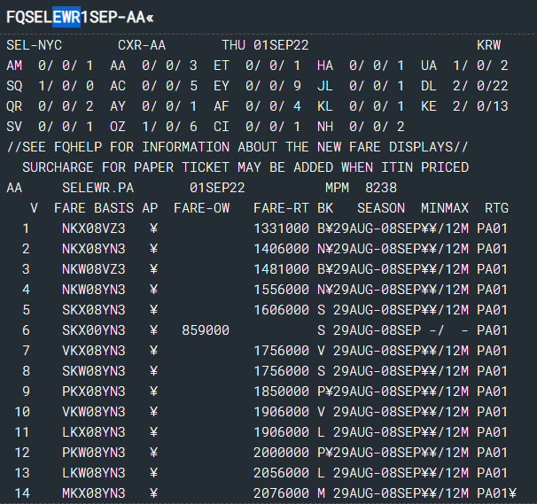Viewport: 537px width, 504px height.
Task: Click the KRW currency code
Action: pos(489,45)
